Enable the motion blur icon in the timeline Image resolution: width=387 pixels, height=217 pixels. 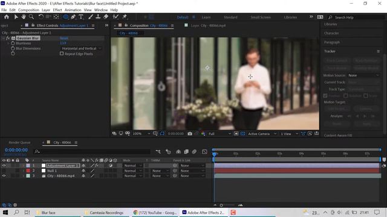(x=194, y=152)
